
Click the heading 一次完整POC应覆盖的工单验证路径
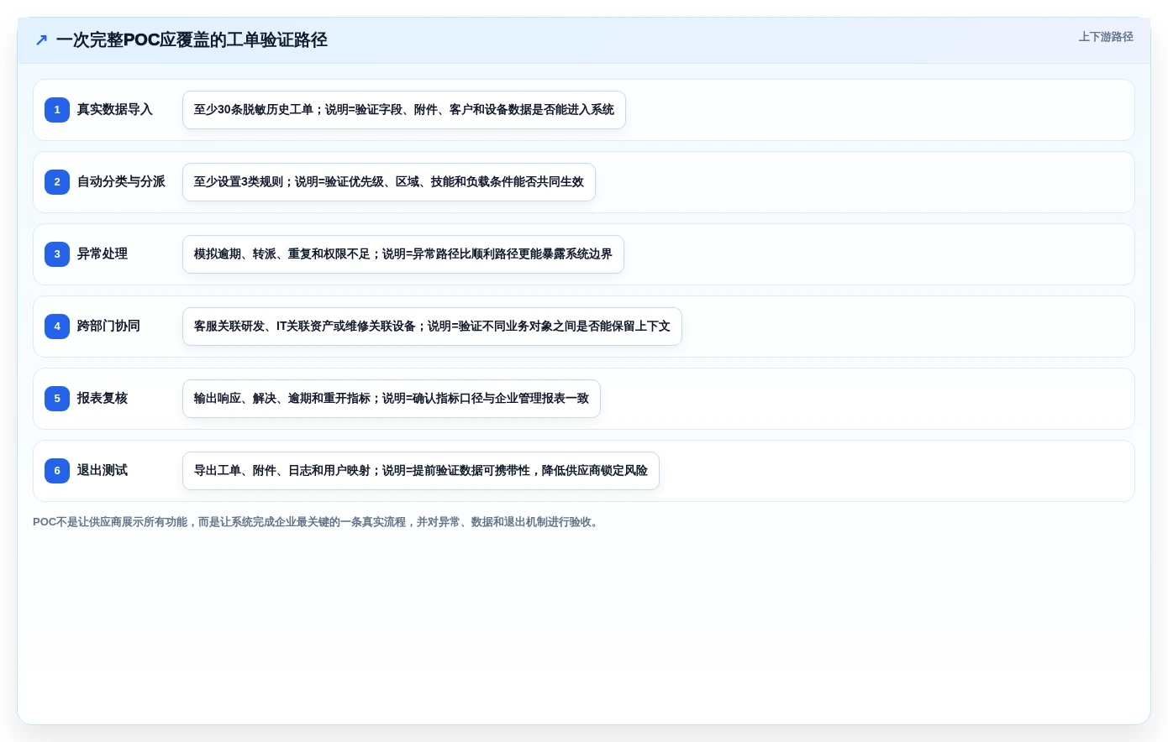[x=192, y=39]
